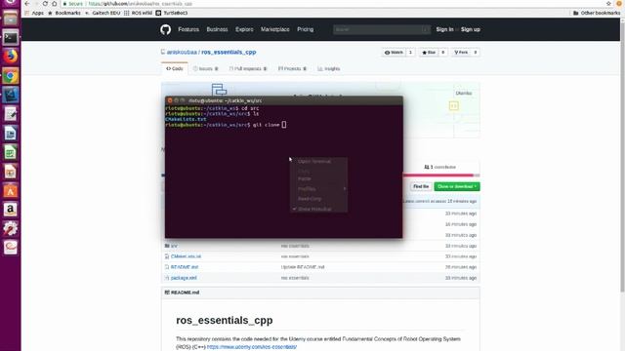
Task: Switch to the Insights tab
Action: 329,69
